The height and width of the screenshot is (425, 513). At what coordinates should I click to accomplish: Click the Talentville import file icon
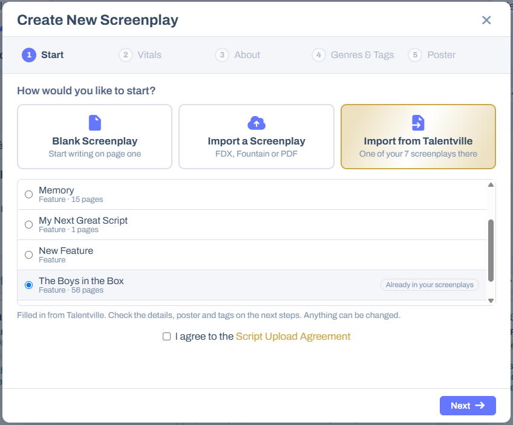point(418,123)
